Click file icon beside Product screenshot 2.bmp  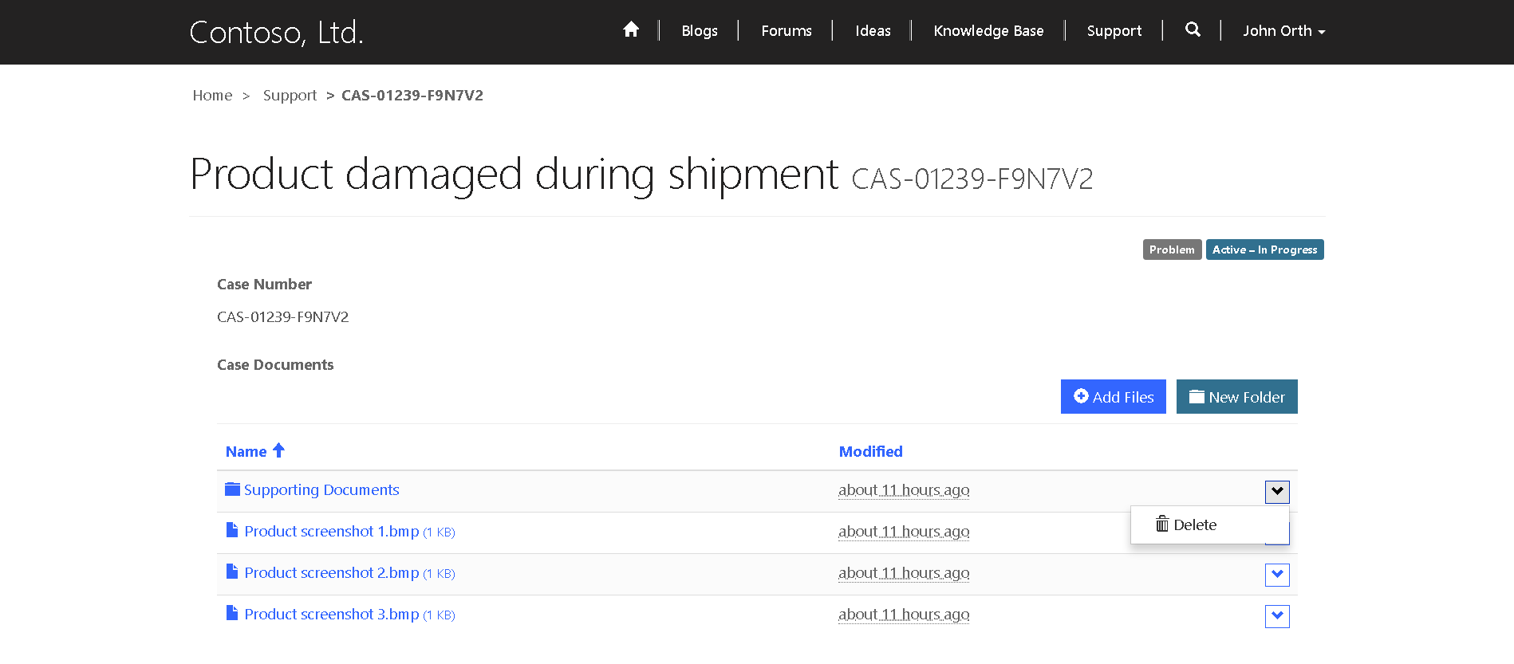[232, 572]
